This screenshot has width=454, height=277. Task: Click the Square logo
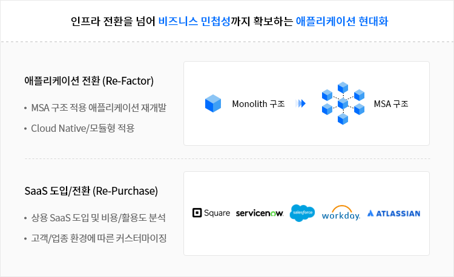coord(211,213)
